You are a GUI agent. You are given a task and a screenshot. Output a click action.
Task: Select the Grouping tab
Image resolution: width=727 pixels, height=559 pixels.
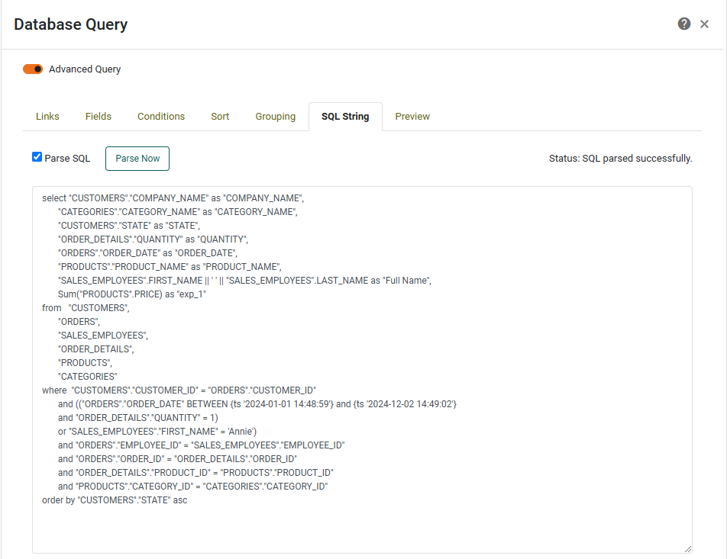click(275, 116)
